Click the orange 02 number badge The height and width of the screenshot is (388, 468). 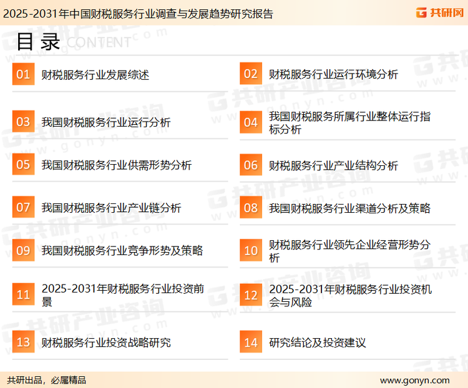point(251,74)
